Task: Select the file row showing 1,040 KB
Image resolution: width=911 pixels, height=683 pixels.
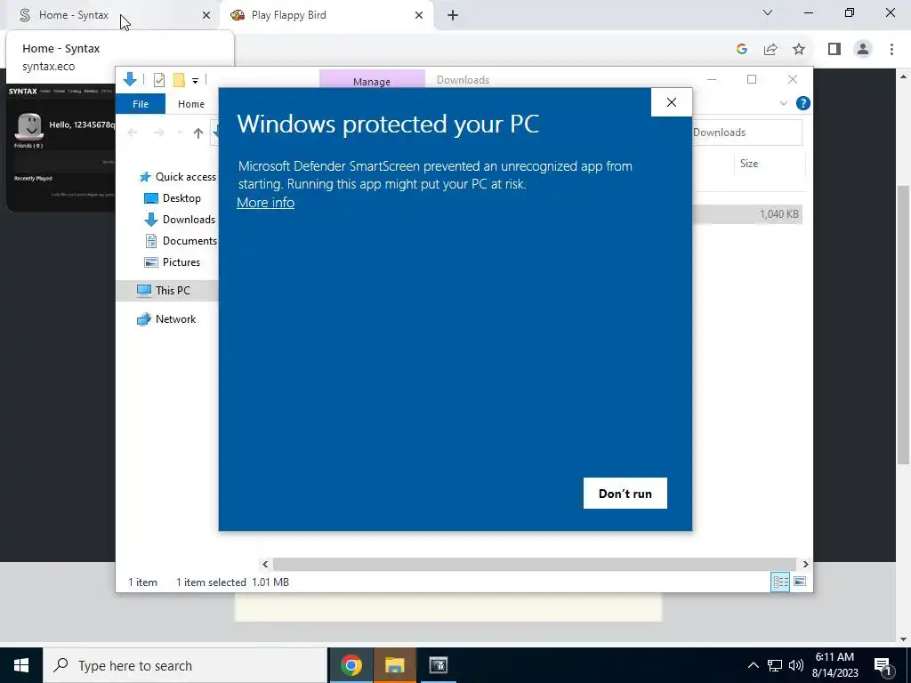Action: click(x=747, y=214)
